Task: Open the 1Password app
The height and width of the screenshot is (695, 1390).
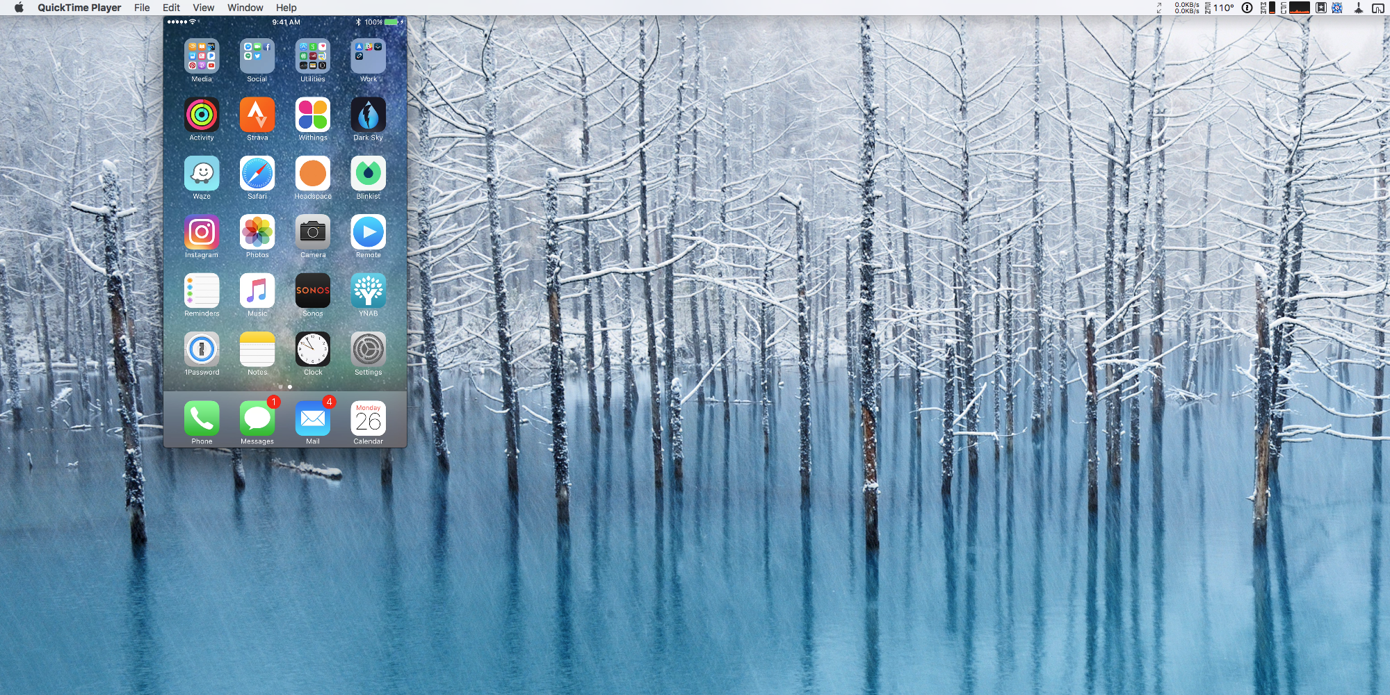Action: coord(202,350)
